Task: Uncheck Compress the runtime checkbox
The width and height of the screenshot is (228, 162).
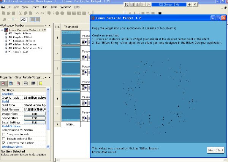Action: click(3, 143)
